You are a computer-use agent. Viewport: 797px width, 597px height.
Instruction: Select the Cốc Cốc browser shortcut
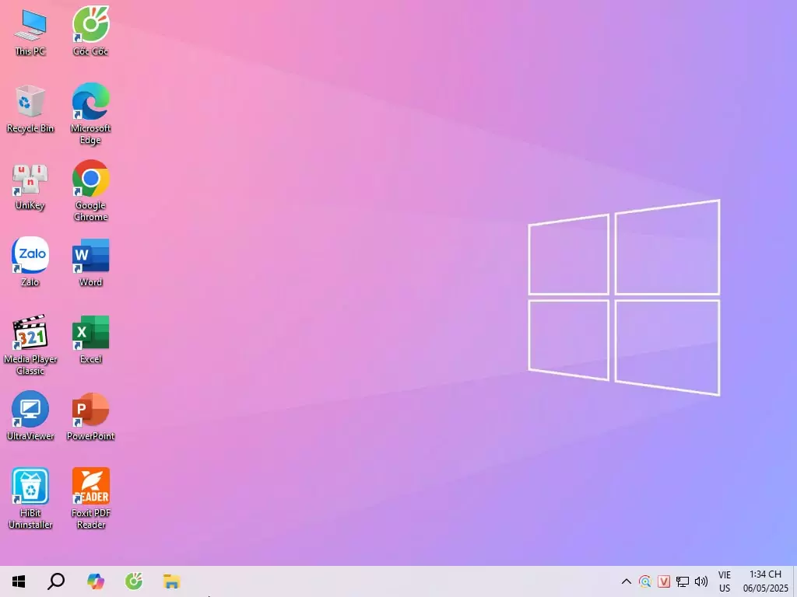[x=90, y=31]
